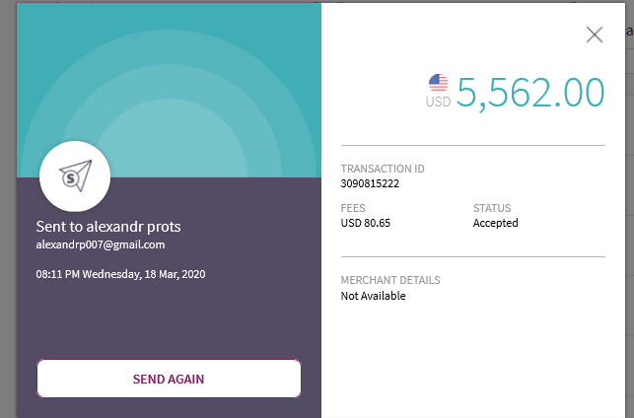
Task: Click the recipient email alexandrp007@gmail.com
Action: click(x=101, y=244)
